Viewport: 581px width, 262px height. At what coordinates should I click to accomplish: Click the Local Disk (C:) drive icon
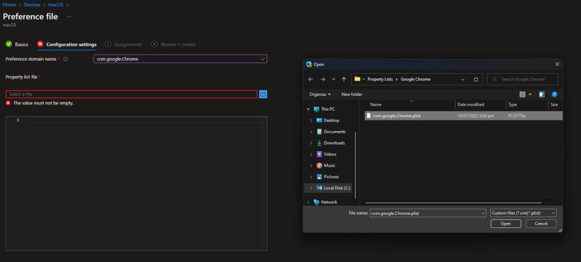tap(319, 188)
